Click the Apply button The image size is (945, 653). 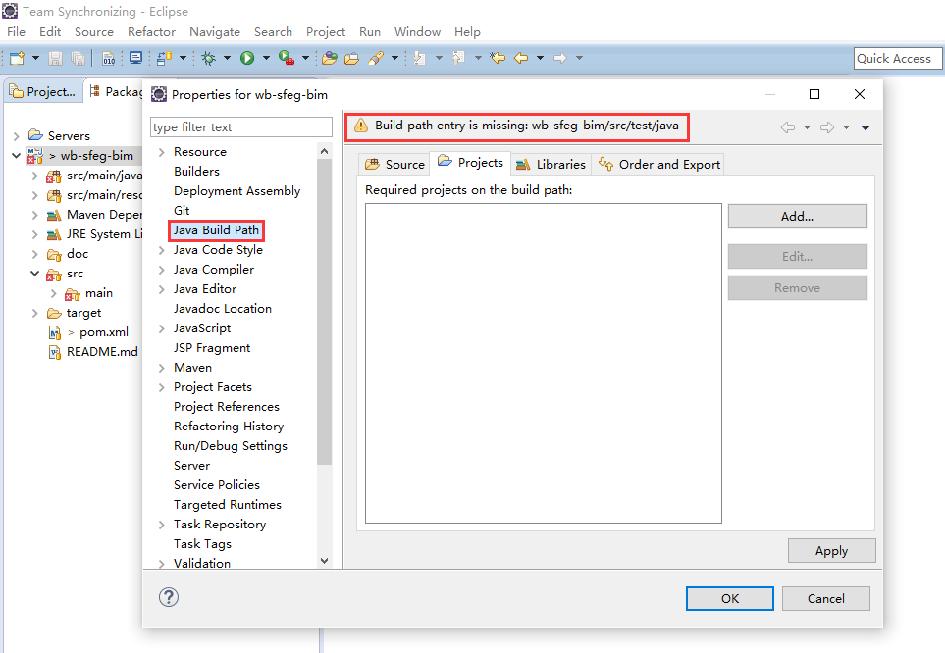(831, 550)
